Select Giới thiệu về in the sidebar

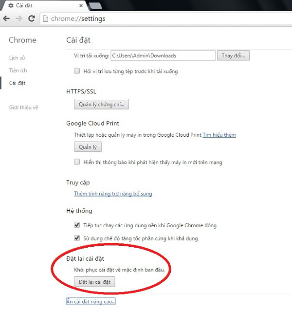[x=23, y=107]
